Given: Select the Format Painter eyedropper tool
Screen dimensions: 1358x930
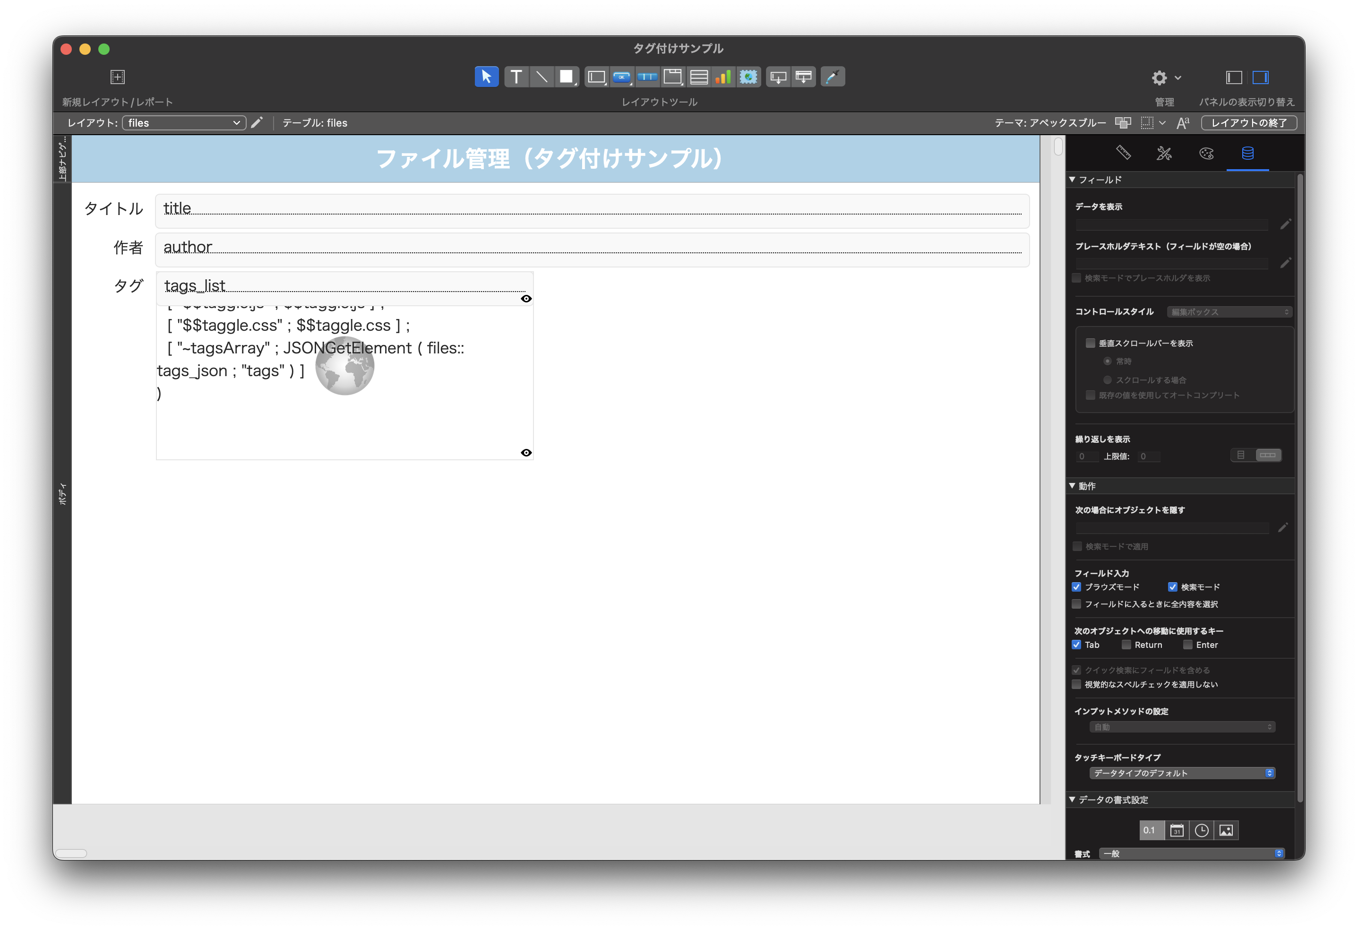Looking at the screenshot, I should tap(833, 77).
